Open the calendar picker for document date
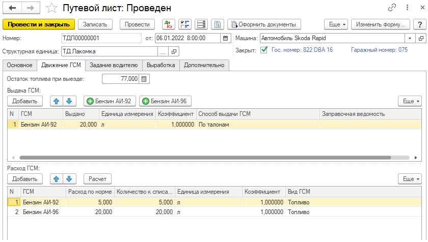This screenshot has height=242, width=428. tap(225, 38)
